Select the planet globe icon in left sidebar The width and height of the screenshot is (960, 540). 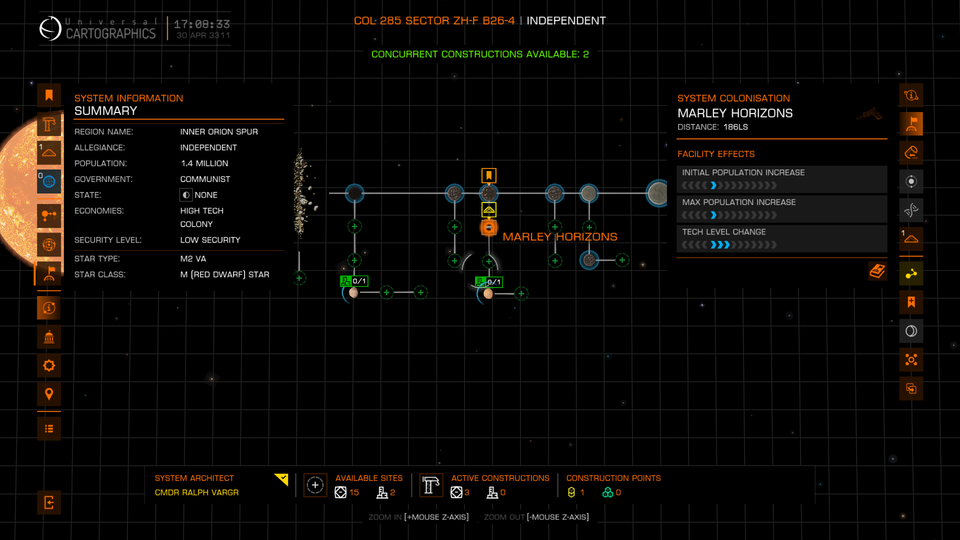pyautogui.click(x=49, y=244)
